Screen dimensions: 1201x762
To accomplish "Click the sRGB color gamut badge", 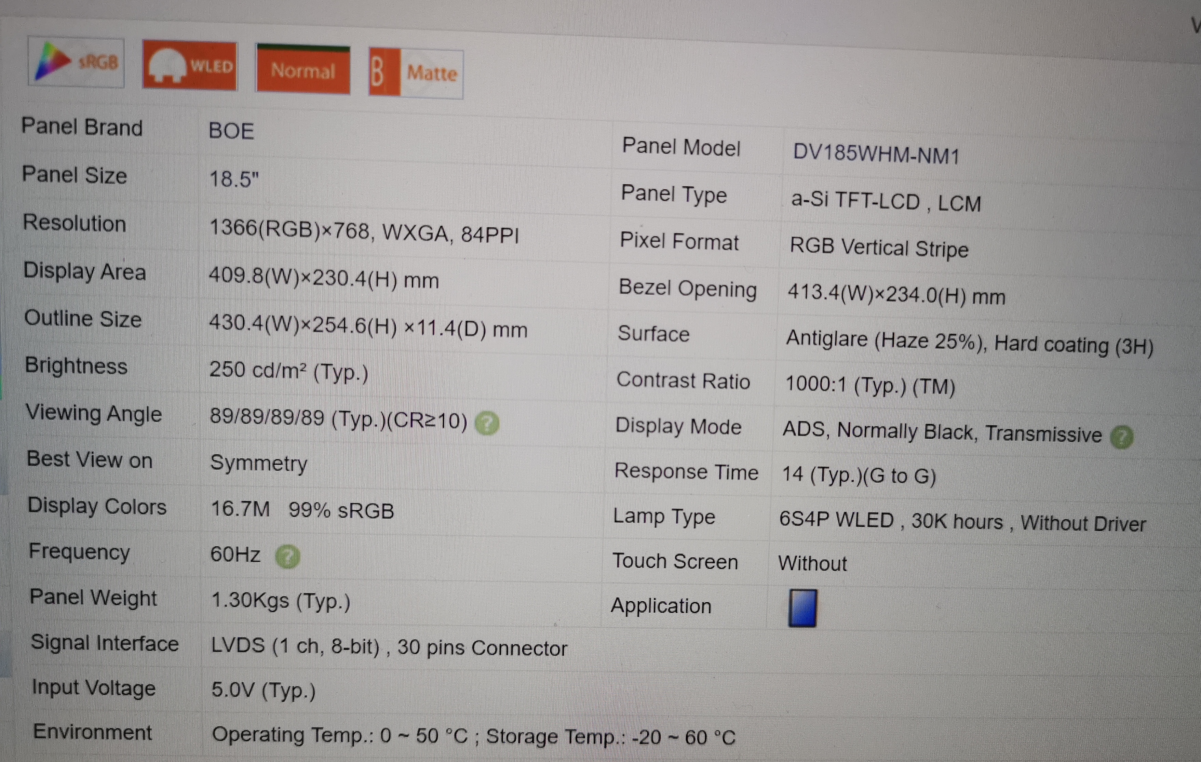I will tap(76, 62).
